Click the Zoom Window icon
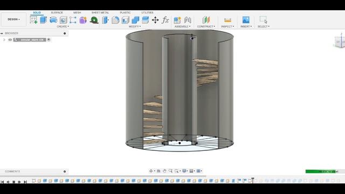Screen dimensions: 345x194 [x=176, y=171]
